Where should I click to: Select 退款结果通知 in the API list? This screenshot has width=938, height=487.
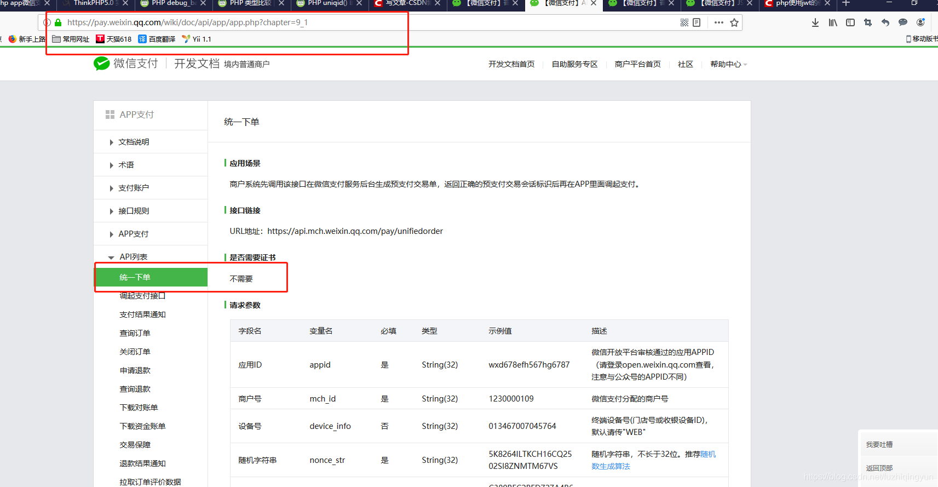point(142,463)
